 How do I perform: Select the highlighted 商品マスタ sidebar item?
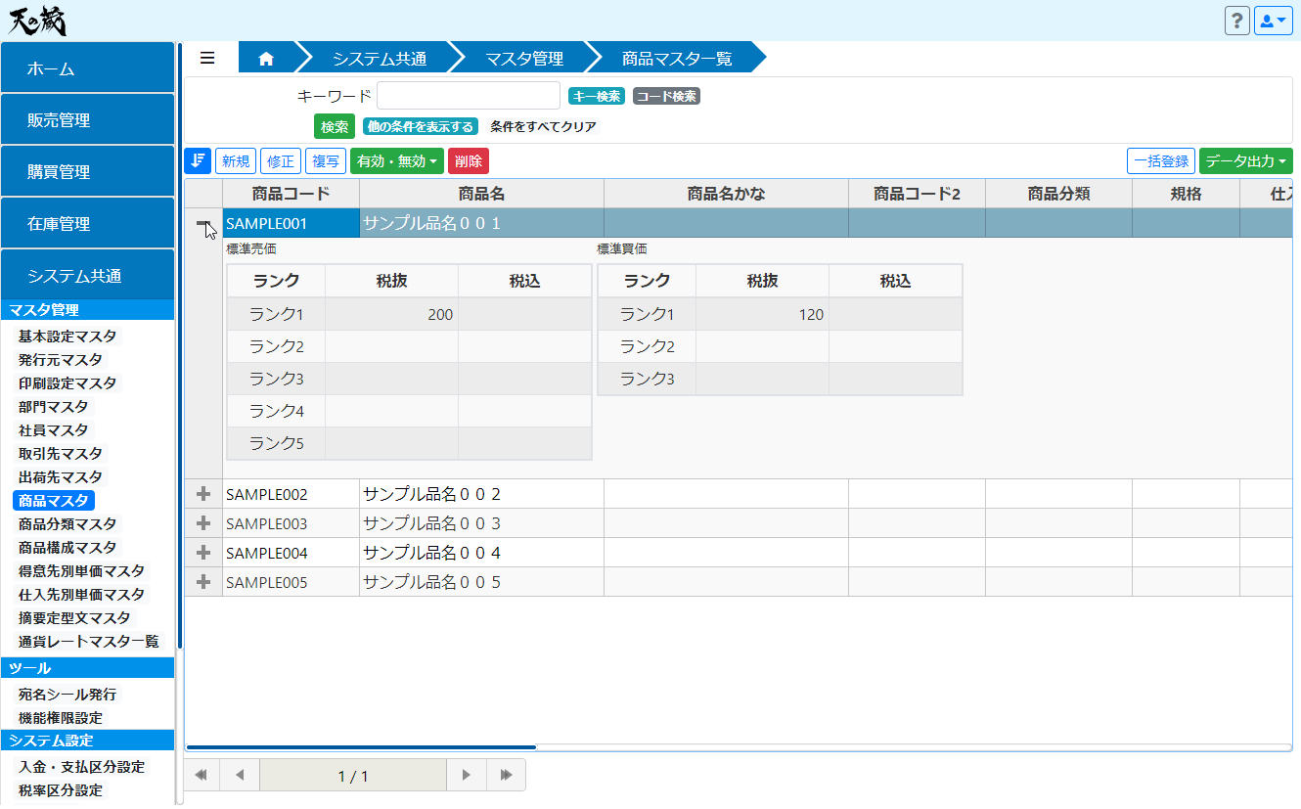coord(53,500)
